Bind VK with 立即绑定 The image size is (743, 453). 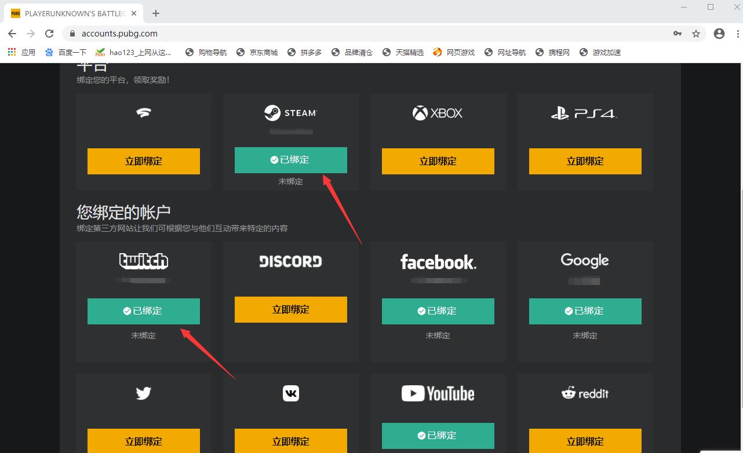[291, 440]
